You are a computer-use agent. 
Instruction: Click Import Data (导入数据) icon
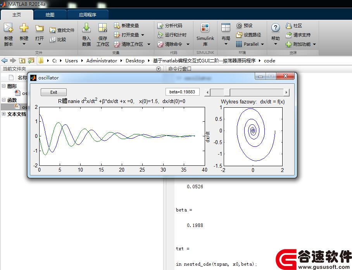click(86, 28)
